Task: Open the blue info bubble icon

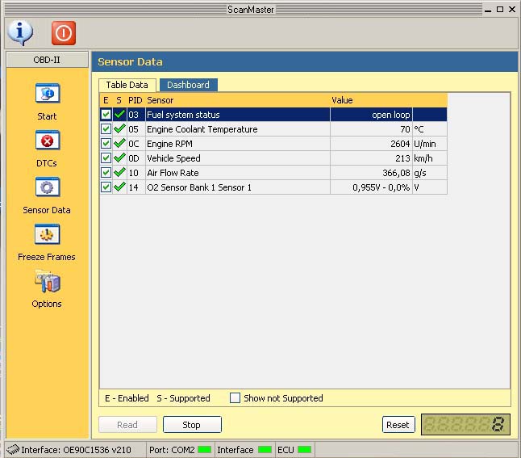Action: point(20,32)
